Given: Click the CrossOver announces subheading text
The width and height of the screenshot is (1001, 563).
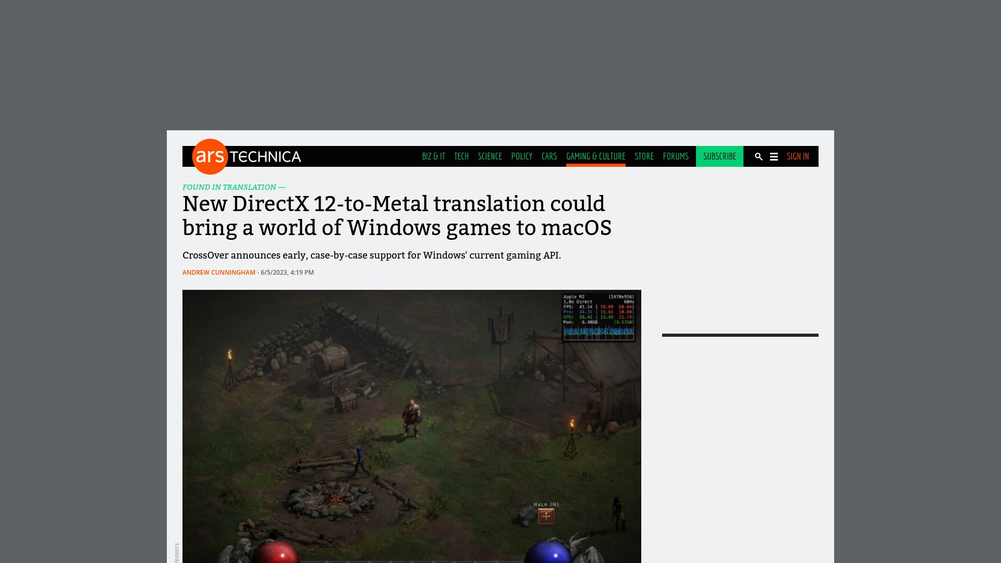Looking at the screenshot, I should [x=372, y=255].
